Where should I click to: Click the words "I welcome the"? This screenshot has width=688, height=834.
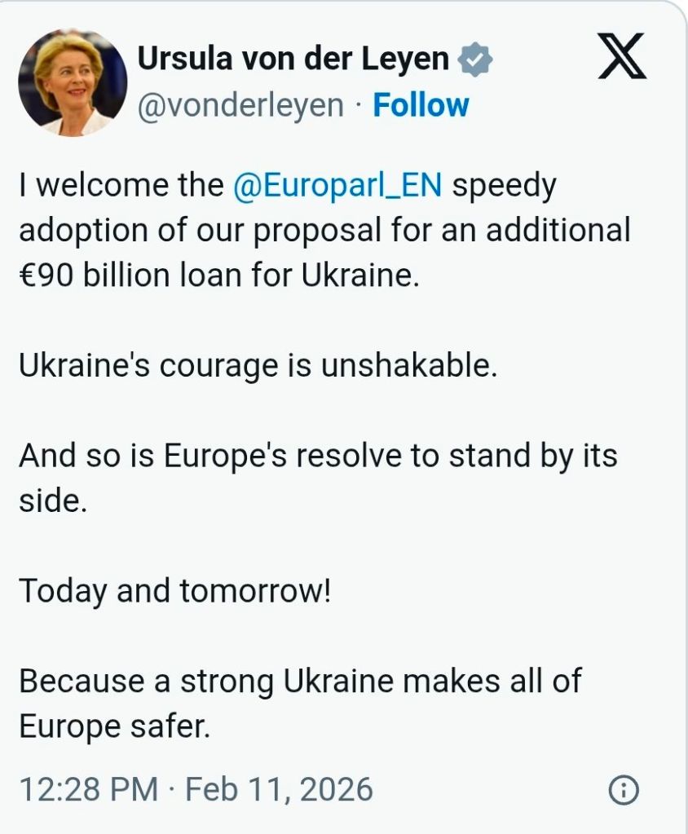click(x=121, y=186)
